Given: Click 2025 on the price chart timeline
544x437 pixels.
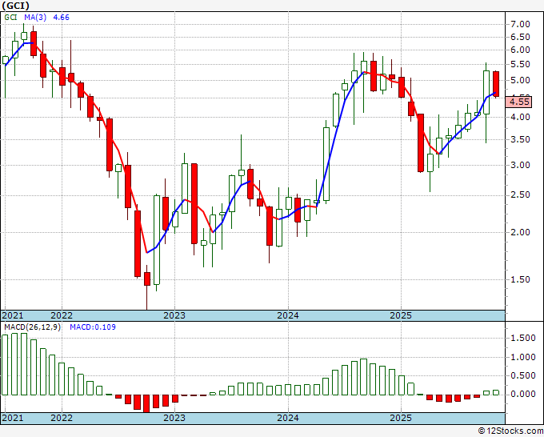Looking at the screenshot, I should coord(401,315).
